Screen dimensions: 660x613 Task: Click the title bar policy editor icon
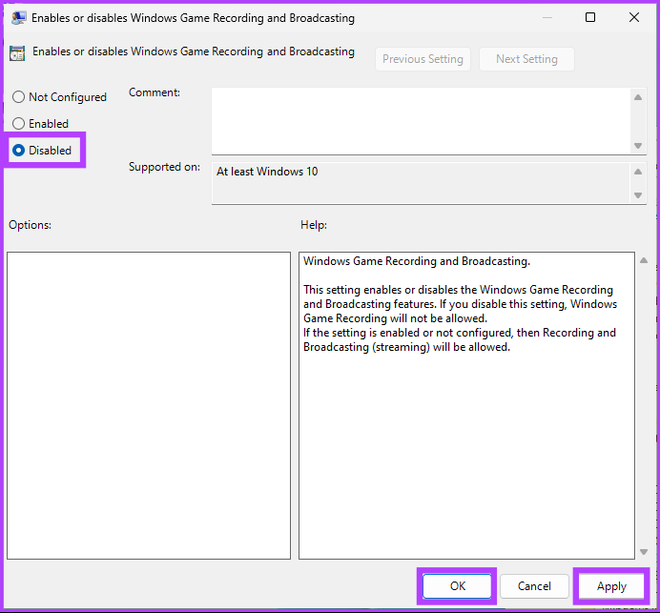pos(18,17)
